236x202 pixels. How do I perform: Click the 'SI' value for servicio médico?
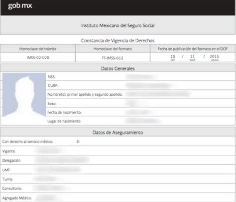click(x=78, y=141)
